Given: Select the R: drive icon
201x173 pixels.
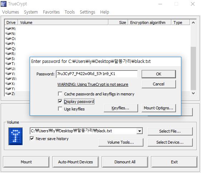Looking at the screenshot, I should tap(8, 54).
